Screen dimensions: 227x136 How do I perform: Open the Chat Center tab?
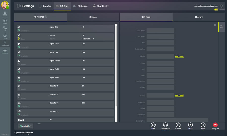point(101,6)
